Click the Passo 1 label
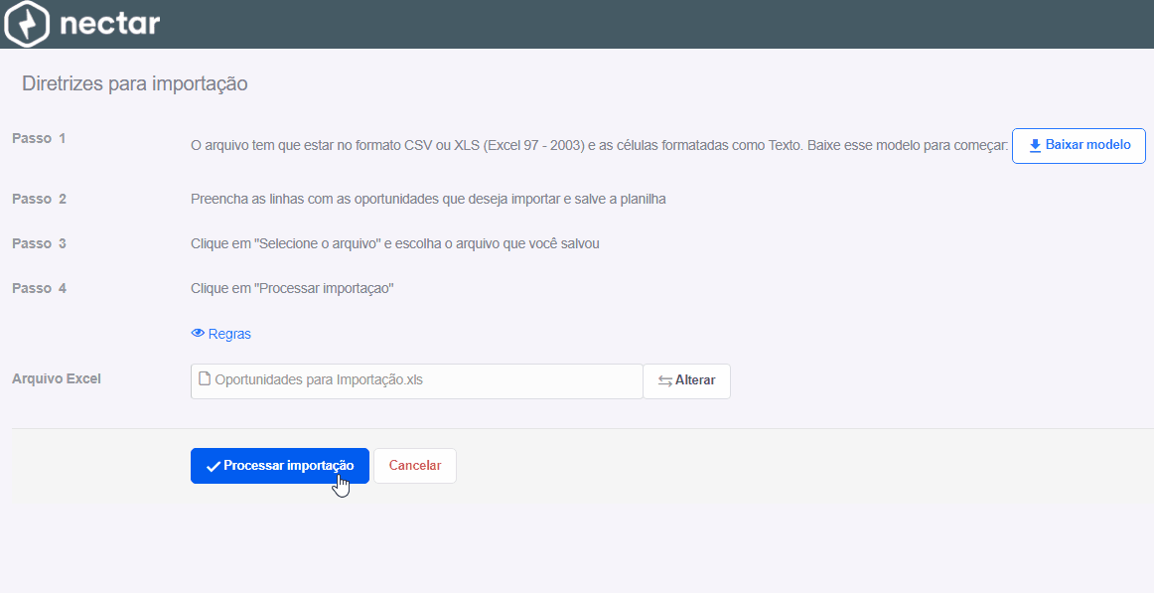This screenshot has height=593, width=1154. pos(39,138)
